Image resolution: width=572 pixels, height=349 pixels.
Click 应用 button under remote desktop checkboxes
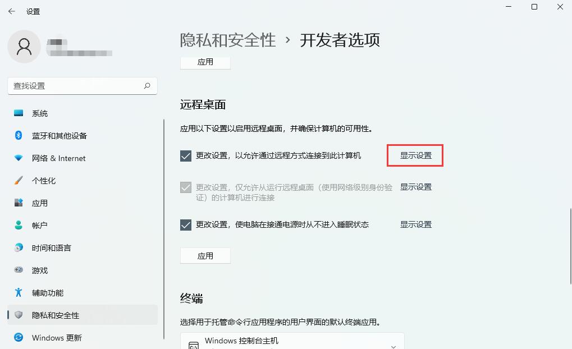205,256
